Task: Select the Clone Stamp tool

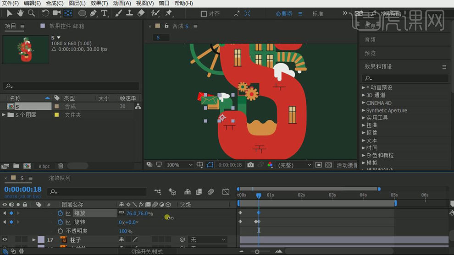Action: point(130,13)
